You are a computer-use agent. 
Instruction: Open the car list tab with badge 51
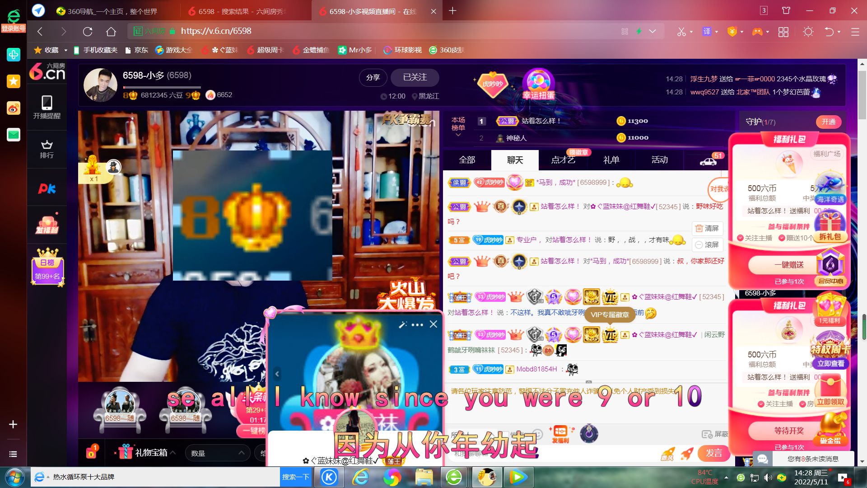[x=708, y=160]
